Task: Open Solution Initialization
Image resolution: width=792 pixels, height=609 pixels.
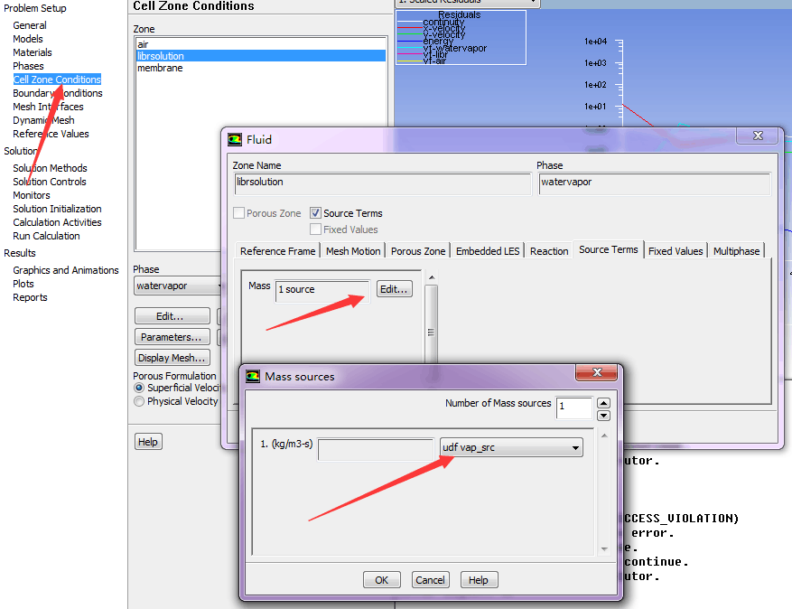Action: point(57,209)
